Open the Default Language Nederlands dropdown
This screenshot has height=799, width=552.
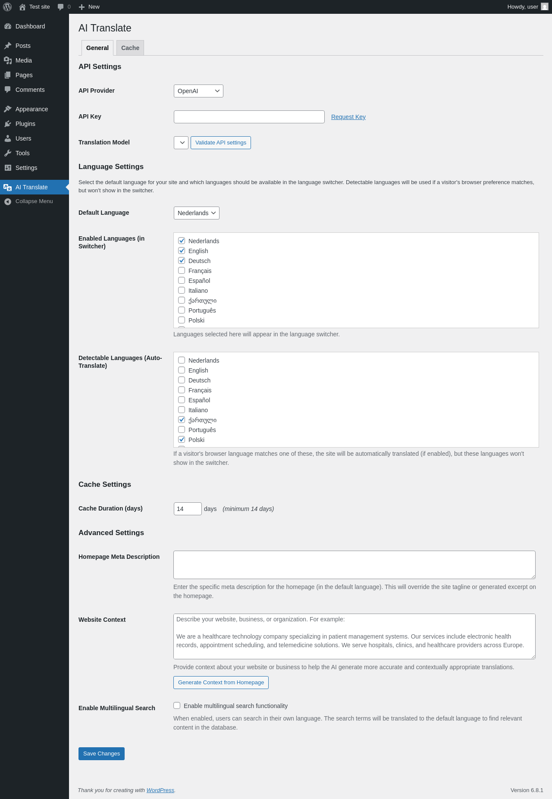197,213
